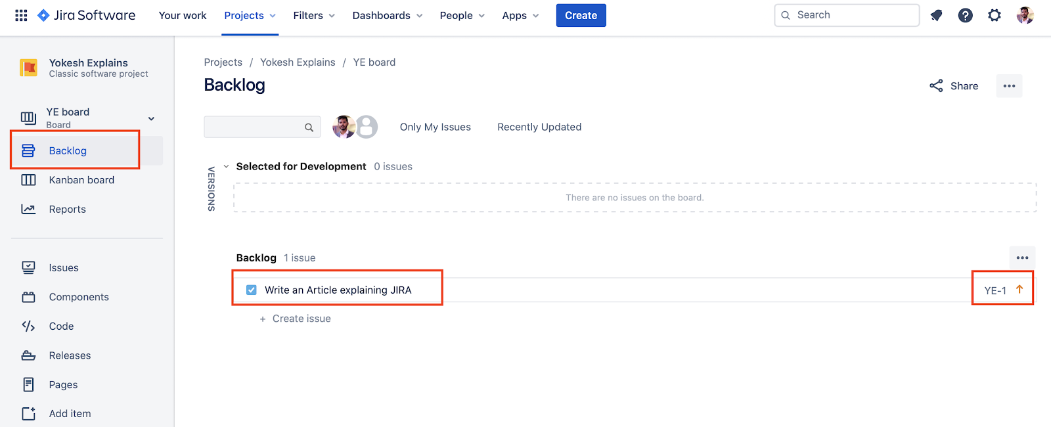Viewport: 1051px width, 427px height.
Task: Expand the Apps dropdown
Action: pos(520,15)
